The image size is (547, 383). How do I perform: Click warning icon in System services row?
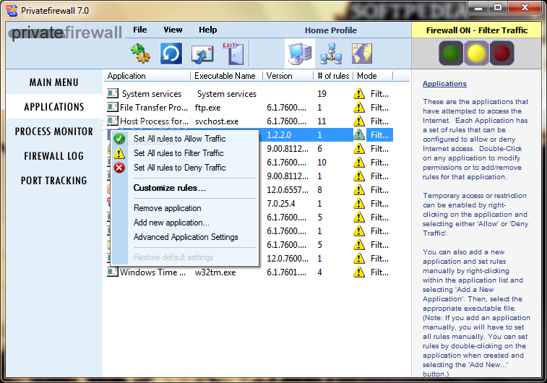point(359,94)
